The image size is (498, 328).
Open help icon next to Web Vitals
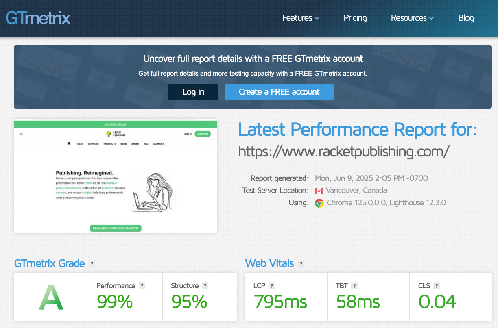pyautogui.click(x=301, y=264)
